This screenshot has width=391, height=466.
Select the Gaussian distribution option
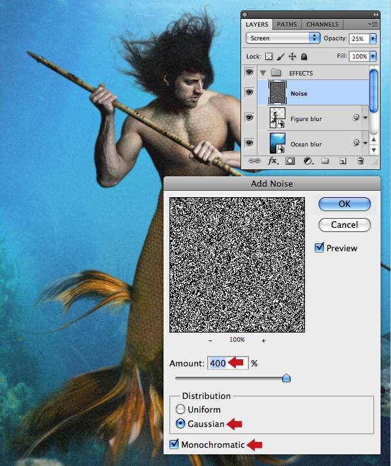tap(181, 424)
